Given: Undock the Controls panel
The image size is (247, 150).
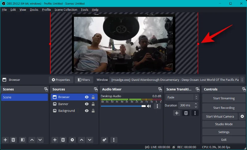Looking at the screenshot, I should tap(244, 89).
